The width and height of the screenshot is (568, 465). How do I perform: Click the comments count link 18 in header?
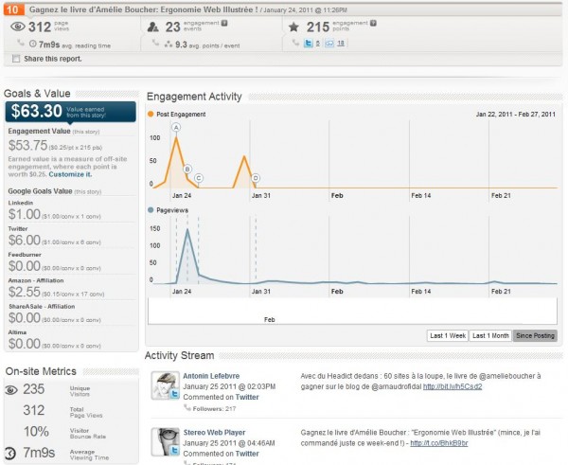pyautogui.click(x=341, y=44)
